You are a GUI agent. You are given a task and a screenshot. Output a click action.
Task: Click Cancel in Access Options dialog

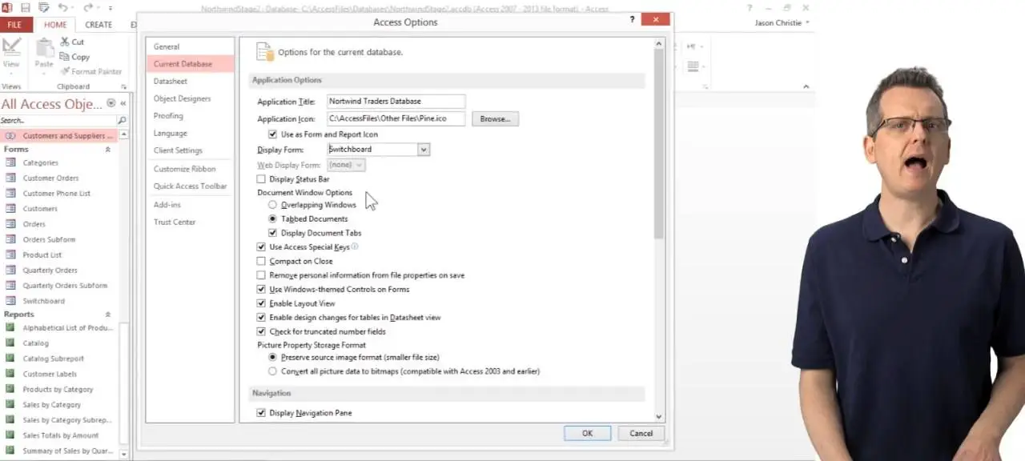pyautogui.click(x=641, y=433)
